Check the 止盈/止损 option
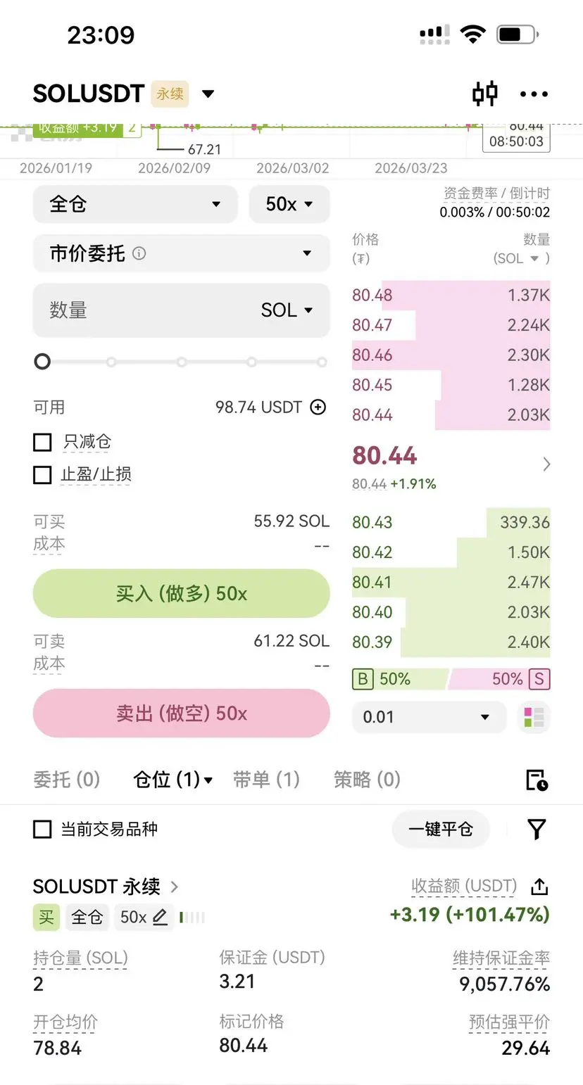The width and height of the screenshot is (583, 1085). coord(43,475)
